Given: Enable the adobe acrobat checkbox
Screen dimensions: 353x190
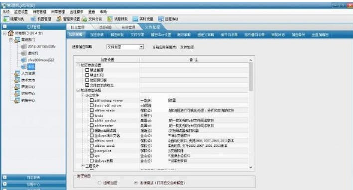Looking at the screenshot, I should tap(92, 120).
